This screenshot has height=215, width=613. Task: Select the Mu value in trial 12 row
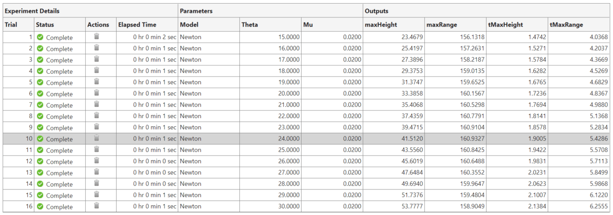[x=352, y=162]
